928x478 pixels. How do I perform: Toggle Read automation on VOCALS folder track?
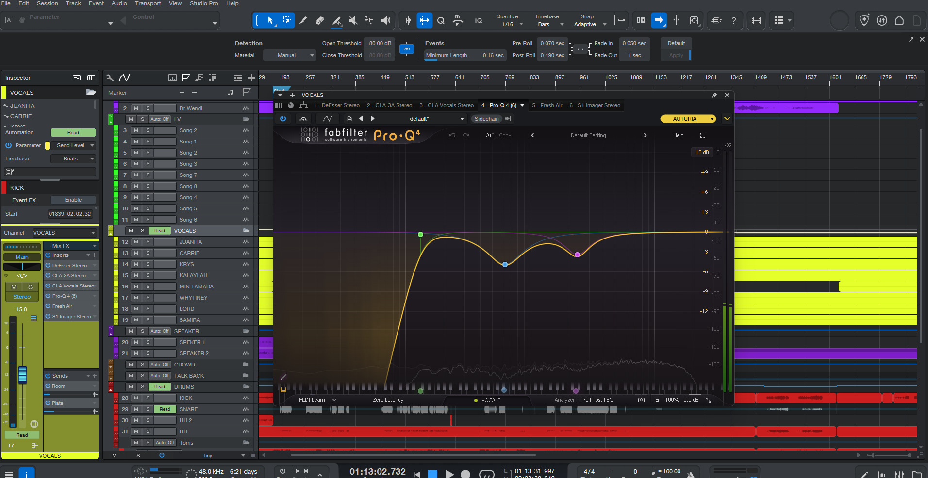pos(160,231)
